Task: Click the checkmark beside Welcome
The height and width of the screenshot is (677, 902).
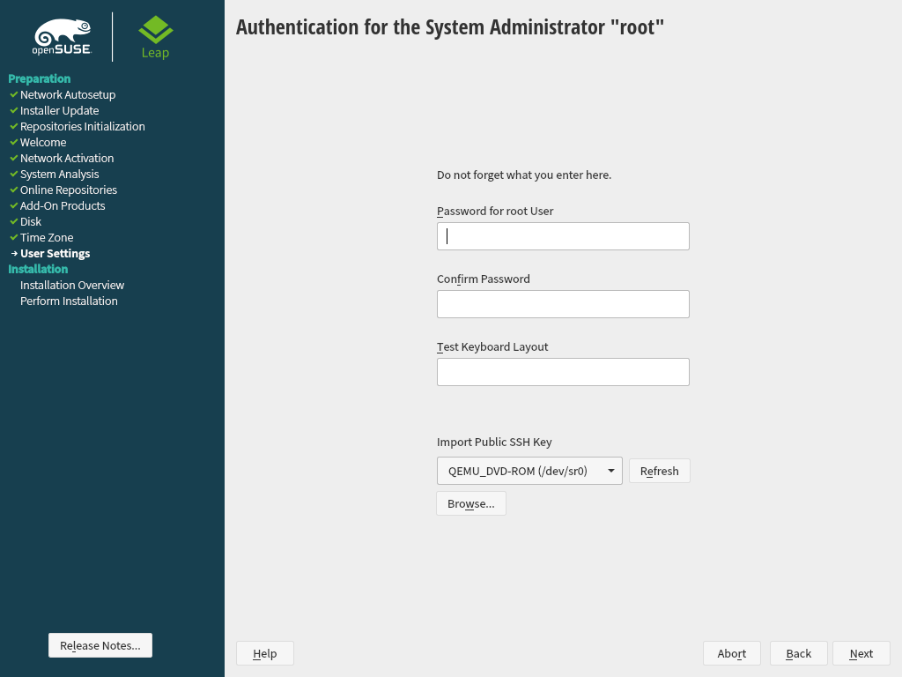Action: tap(14, 142)
